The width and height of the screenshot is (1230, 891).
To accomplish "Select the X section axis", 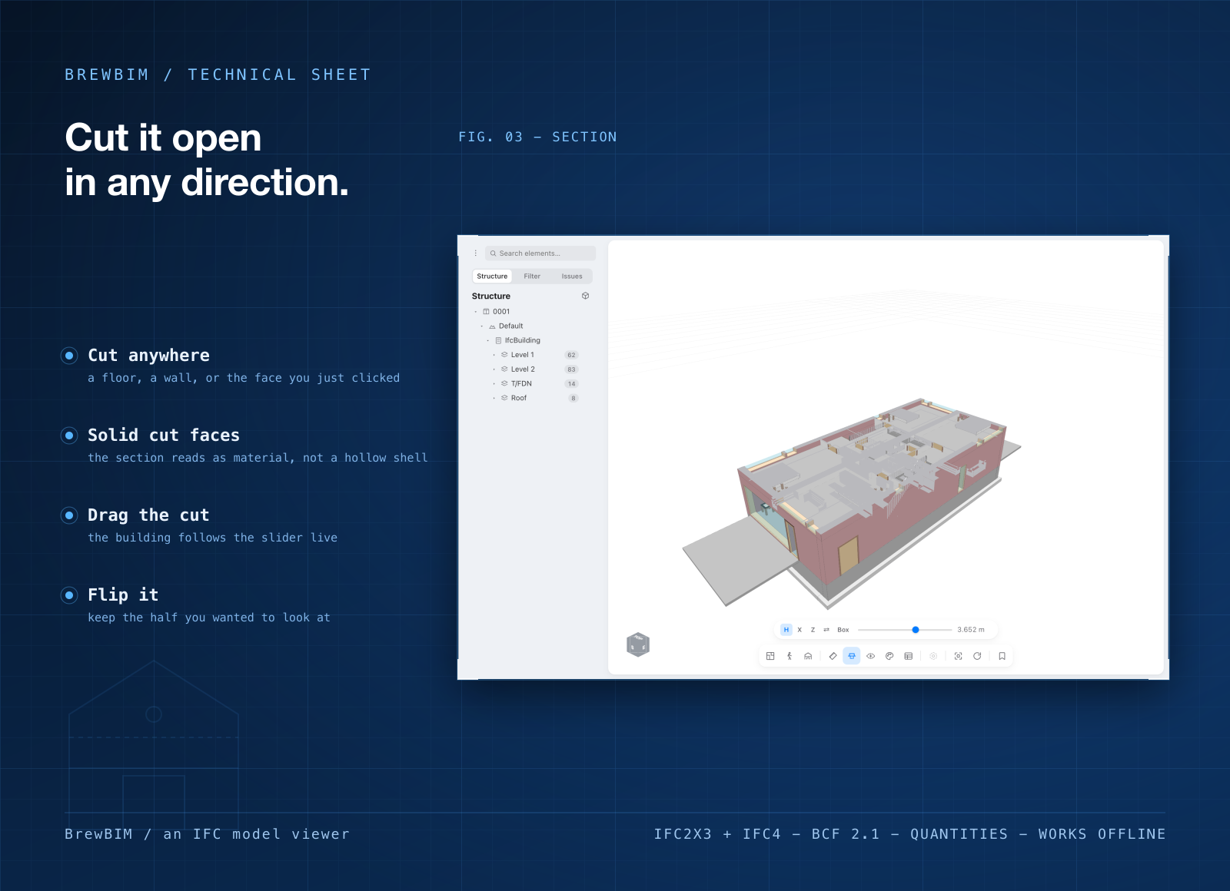I will [799, 630].
